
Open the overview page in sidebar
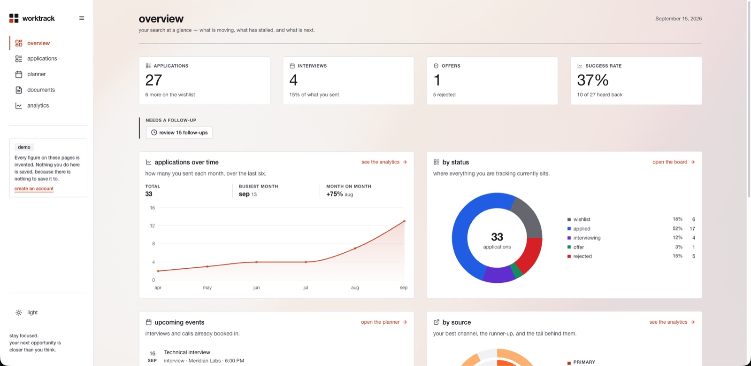pos(48,43)
